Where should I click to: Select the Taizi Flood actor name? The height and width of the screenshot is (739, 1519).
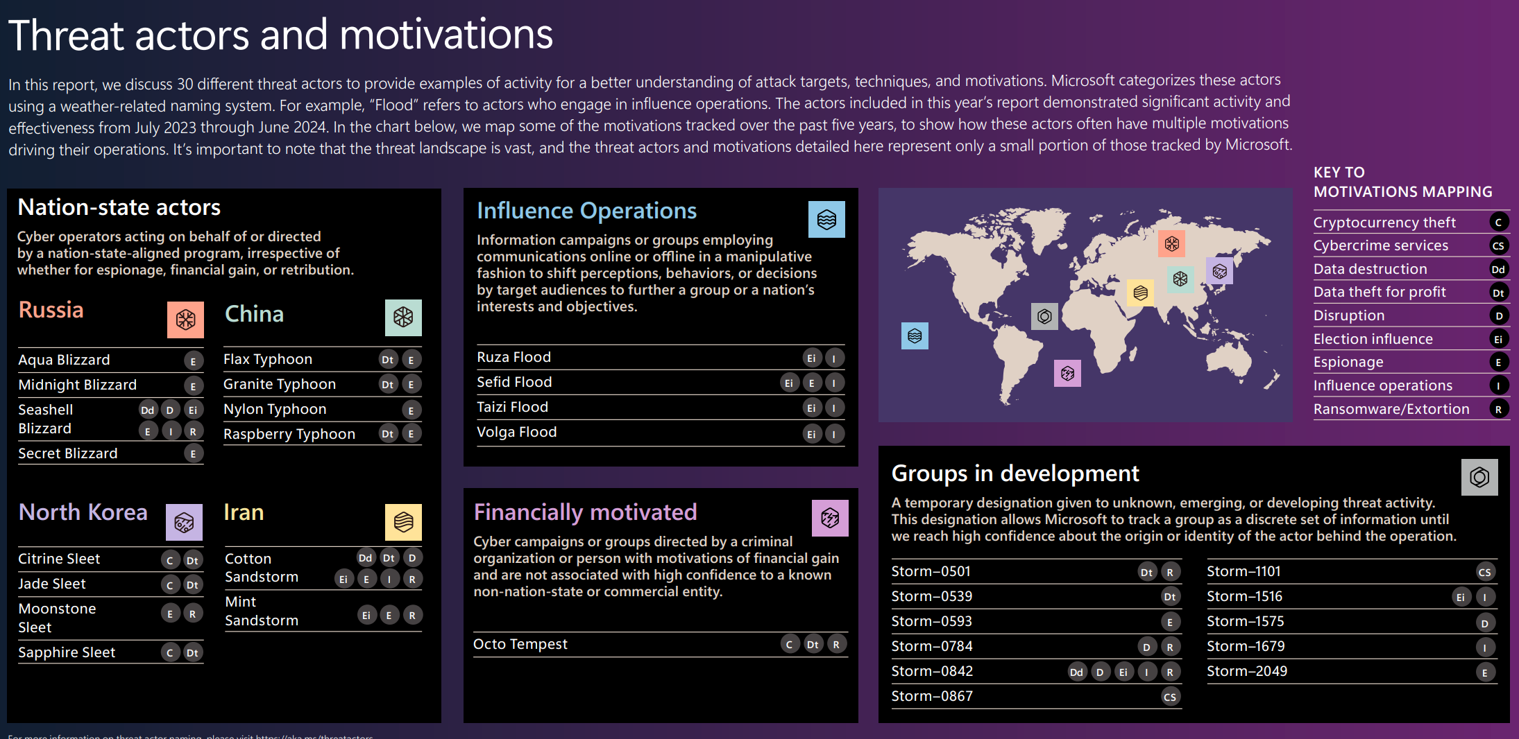[513, 407]
